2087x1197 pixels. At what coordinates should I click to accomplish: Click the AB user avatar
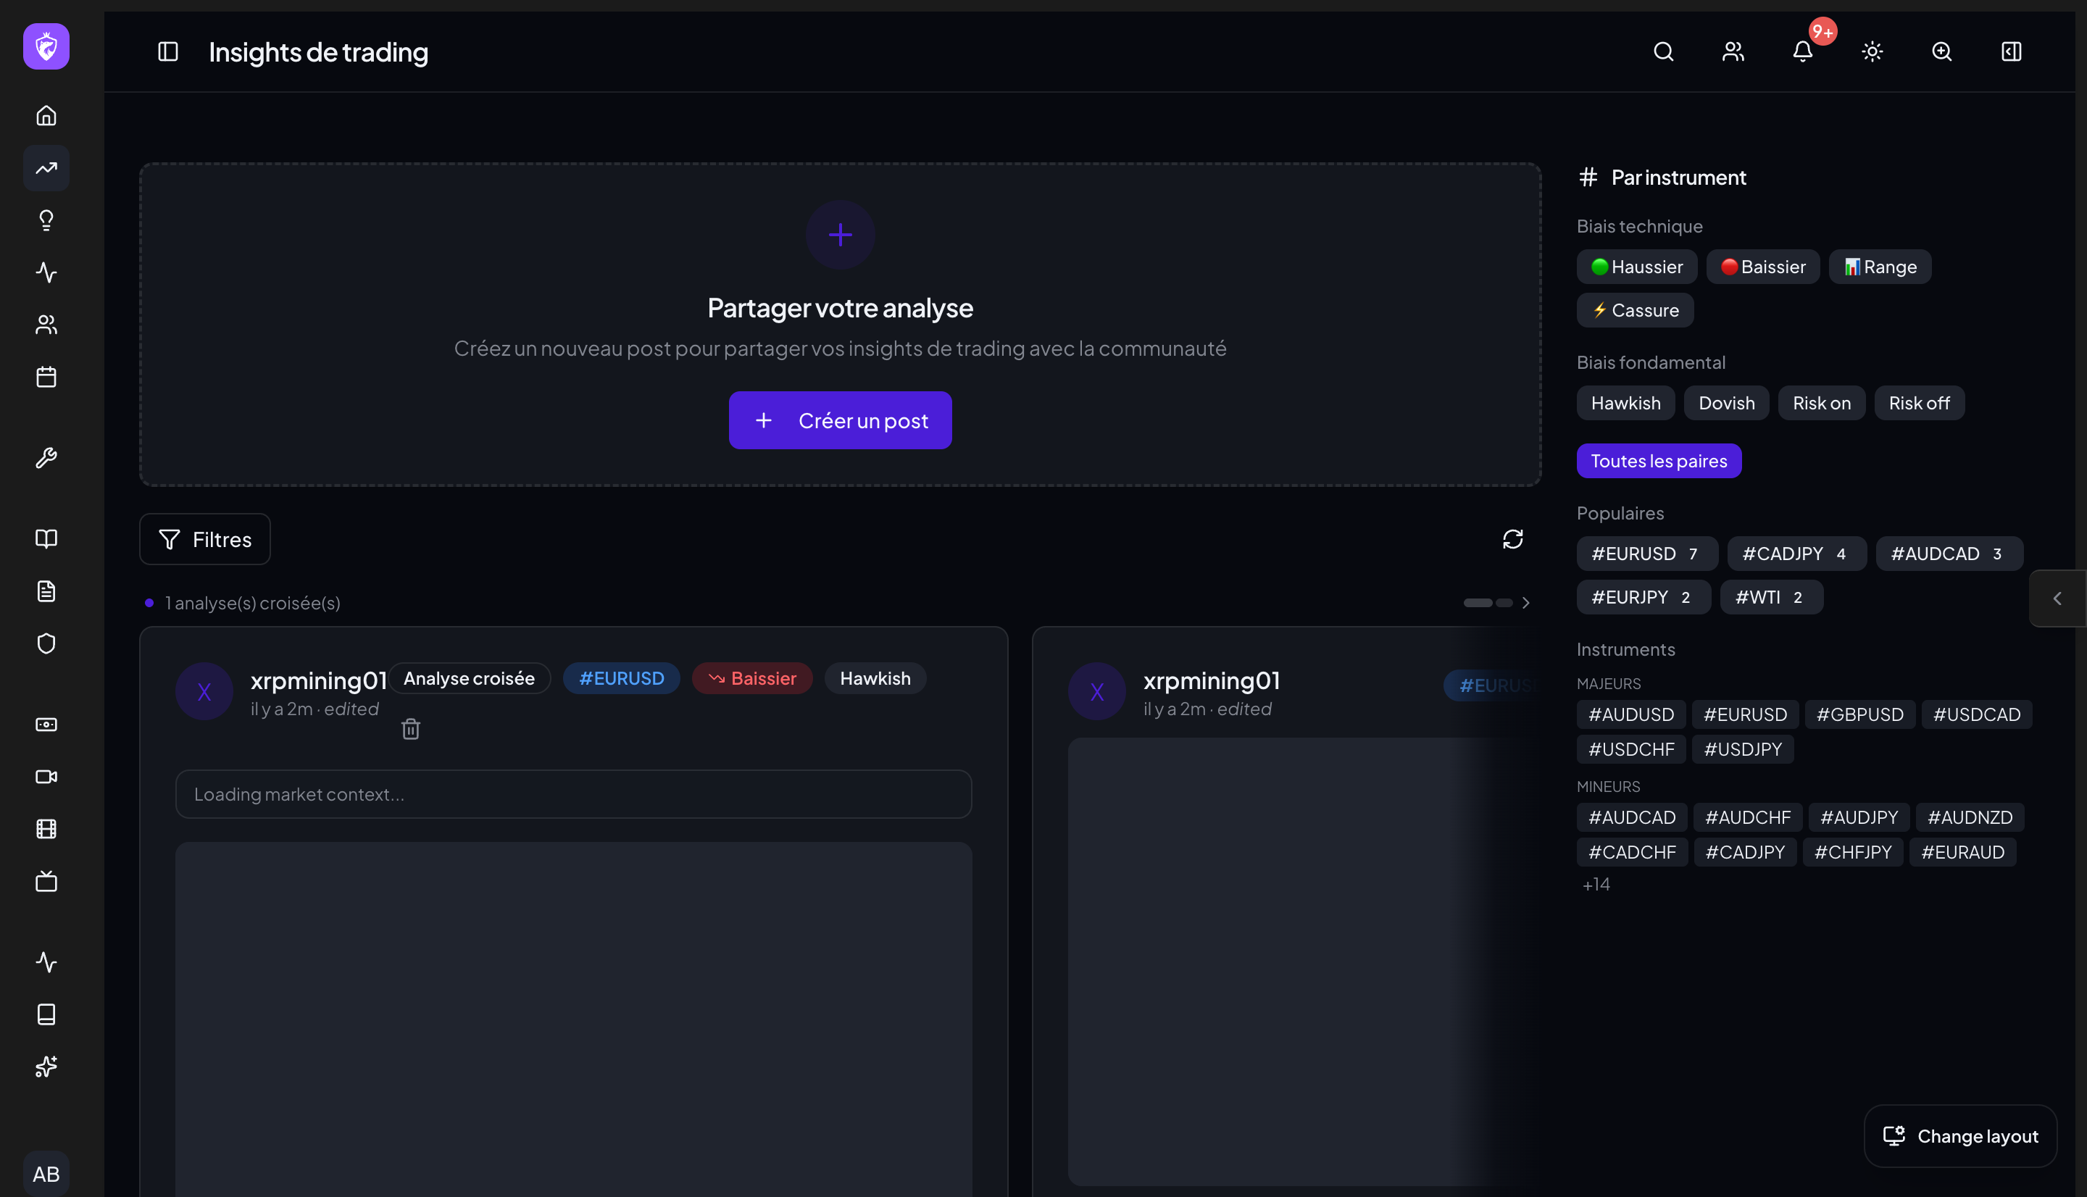point(46,1173)
